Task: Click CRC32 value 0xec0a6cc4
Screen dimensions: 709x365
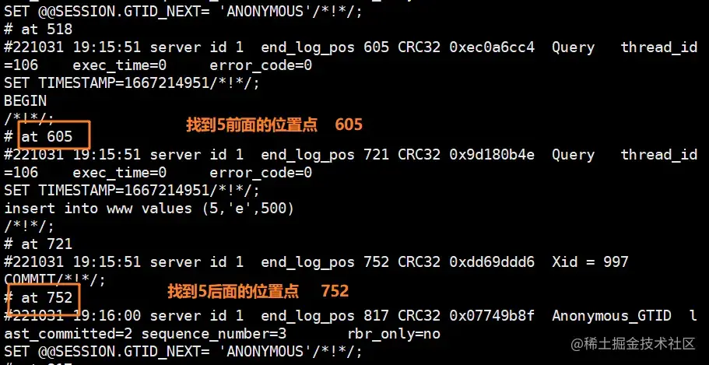Action: pos(492,47)
